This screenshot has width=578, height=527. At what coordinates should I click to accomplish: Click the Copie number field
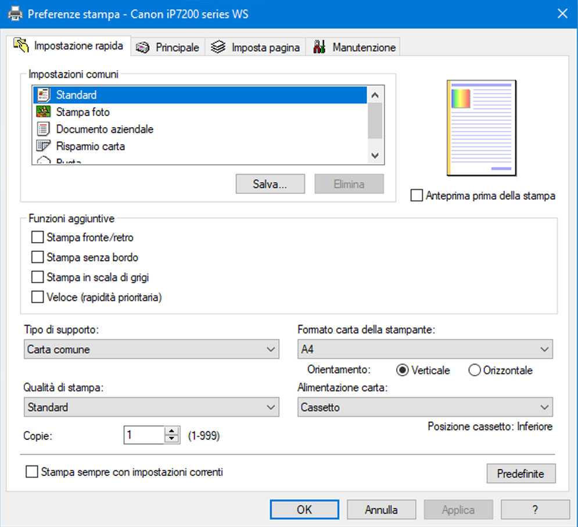click(144, 435)
